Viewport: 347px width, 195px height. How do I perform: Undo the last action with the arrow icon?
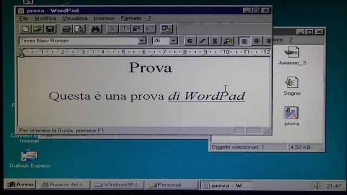(150, 29)
